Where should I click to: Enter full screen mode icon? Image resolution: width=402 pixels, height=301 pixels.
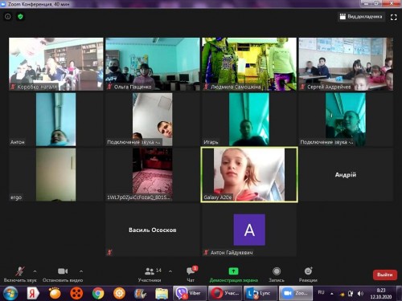tap(393, 17)
